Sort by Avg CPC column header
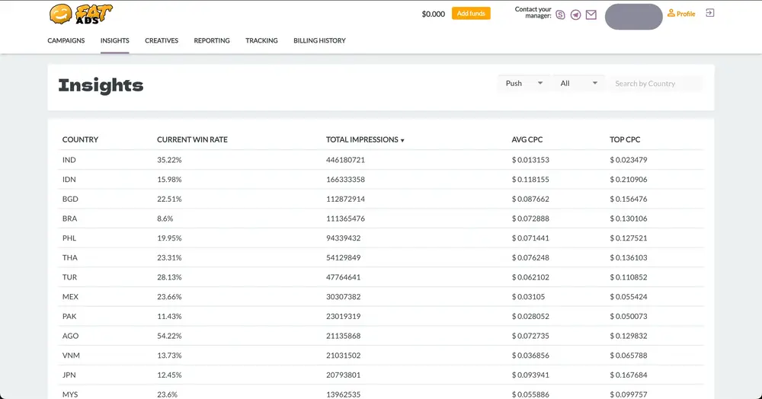Image resolution: width=762 pixels, height=399 pixels. pos(527,140)
